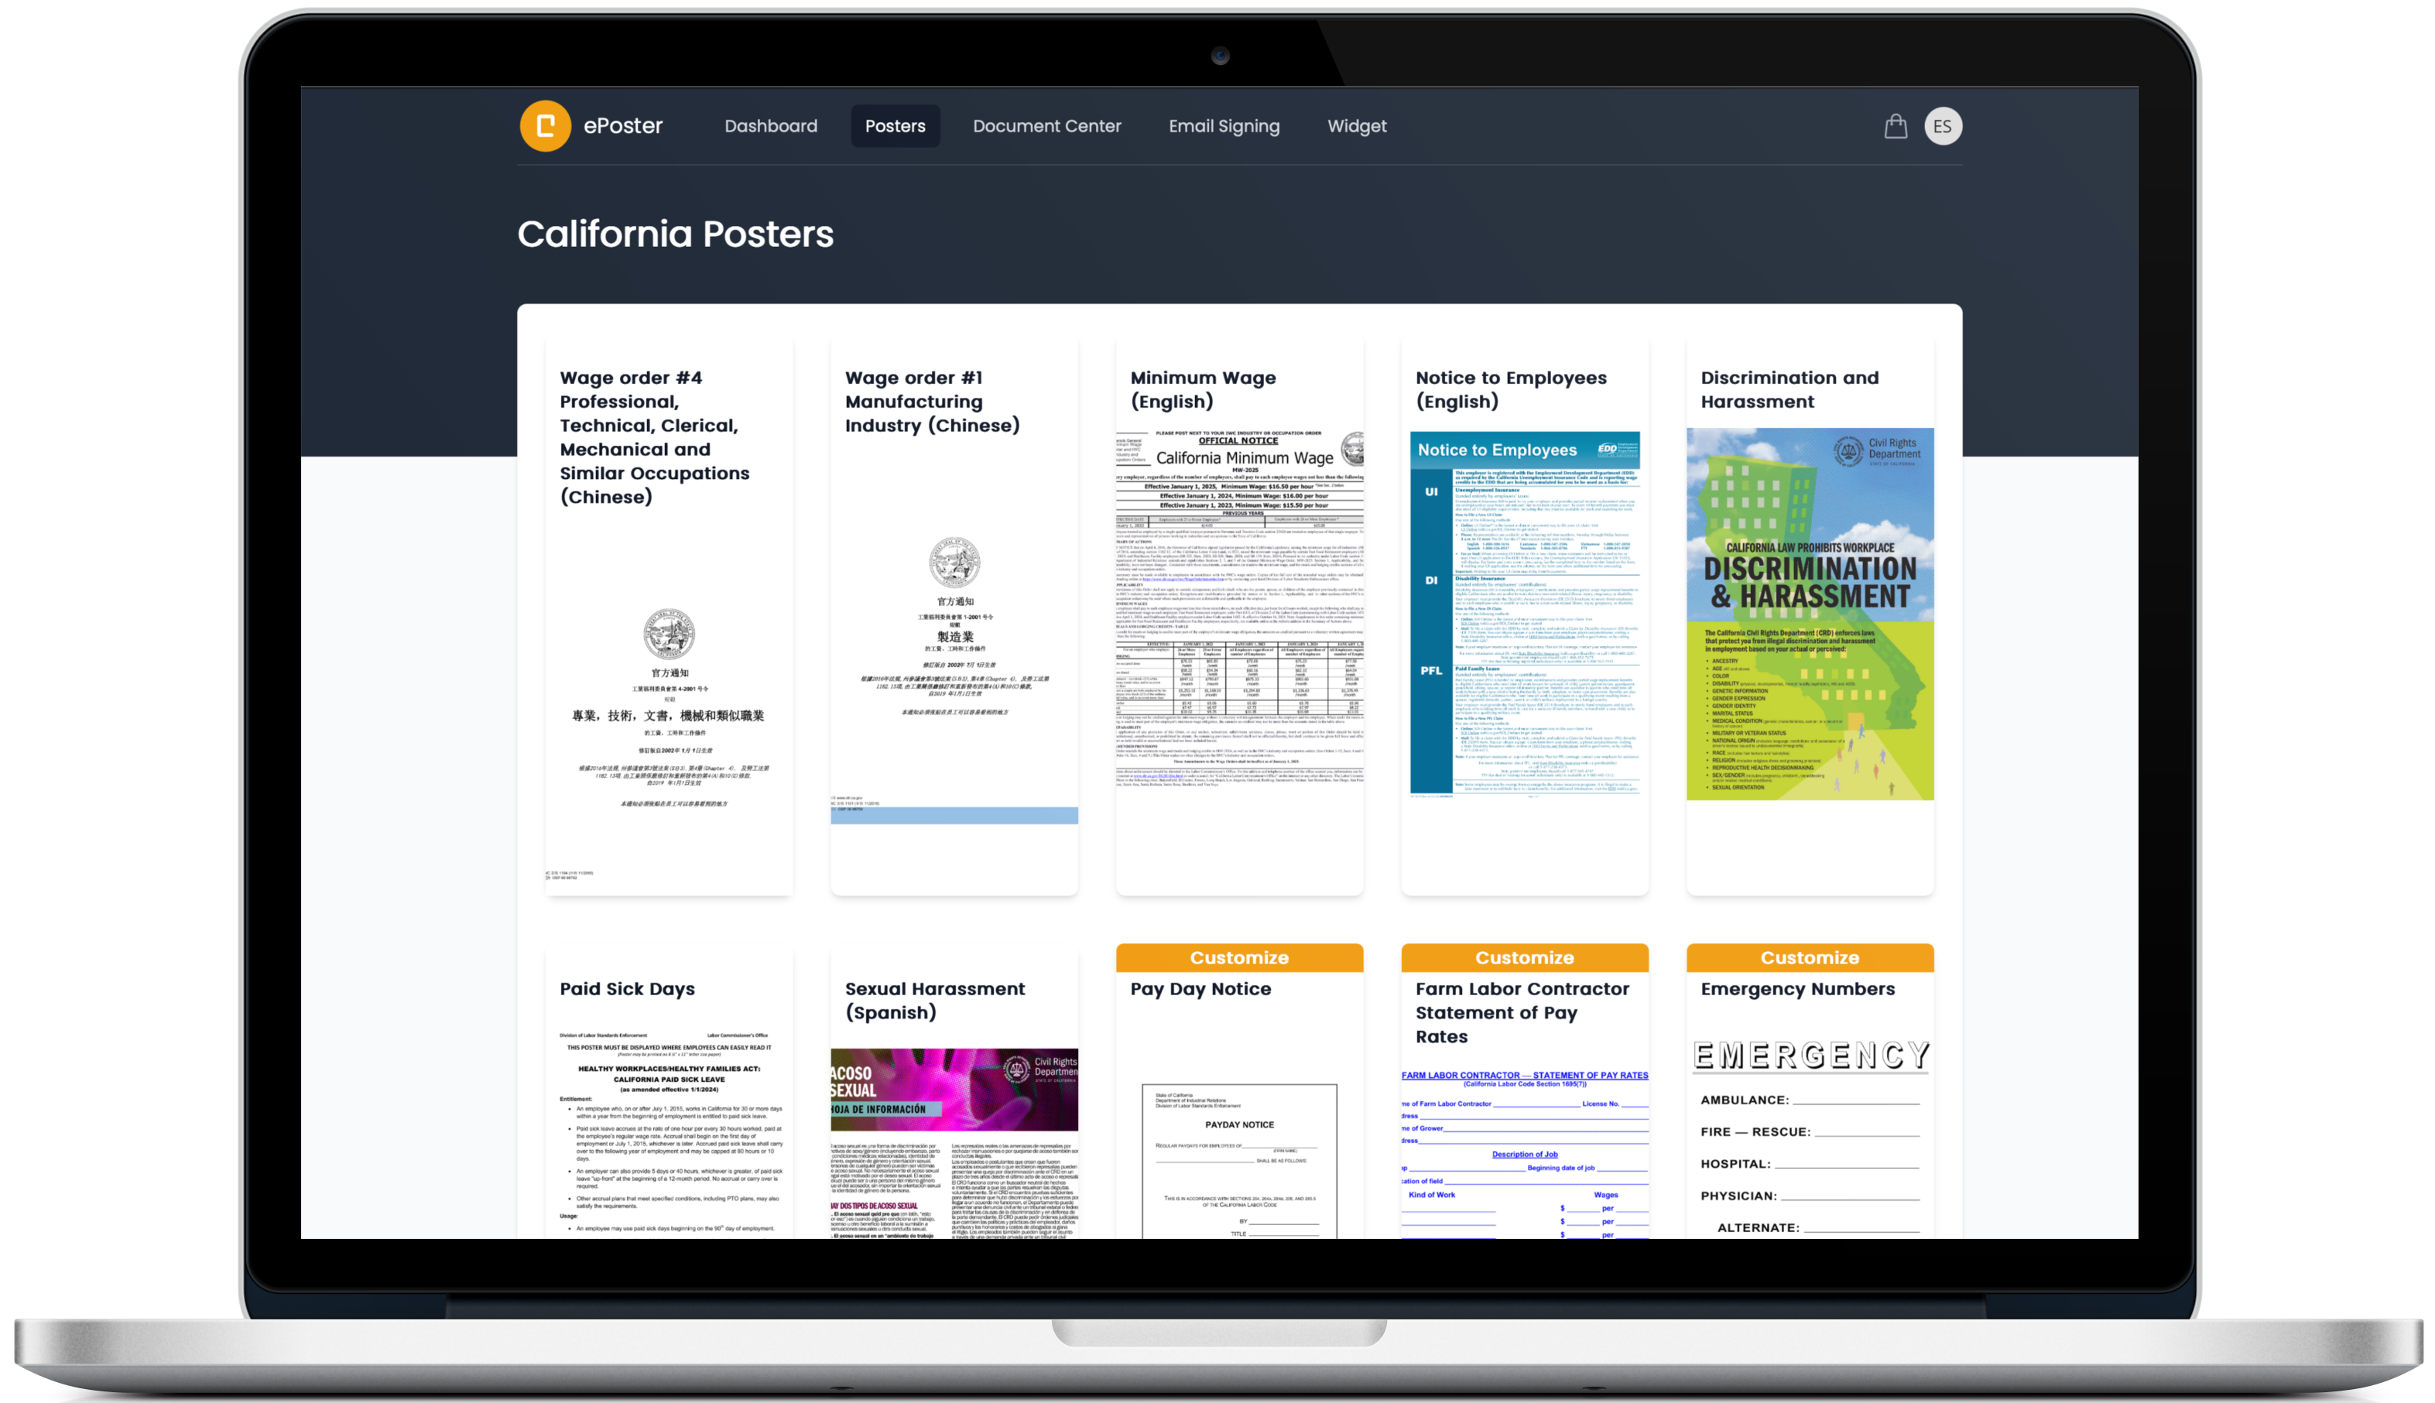
Task: Open the ES user avatar menu
Action: point(1943,126)
